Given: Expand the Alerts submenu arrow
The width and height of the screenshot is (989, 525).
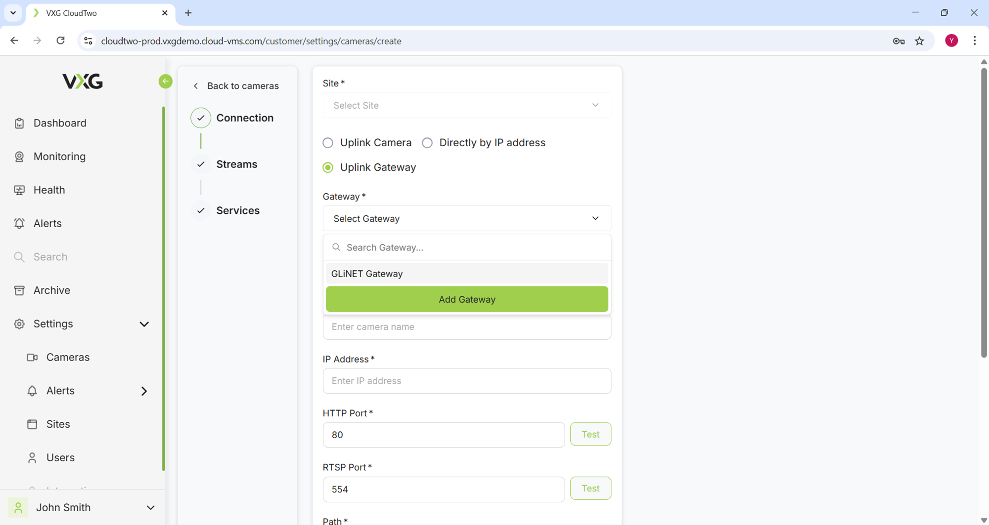Looking at the screenshot, I should pos(144,391).
